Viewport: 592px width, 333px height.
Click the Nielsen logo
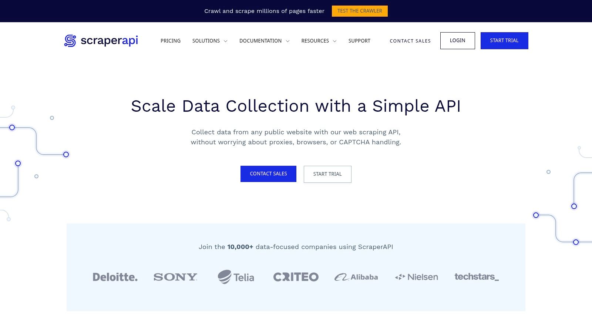(416, 277)
